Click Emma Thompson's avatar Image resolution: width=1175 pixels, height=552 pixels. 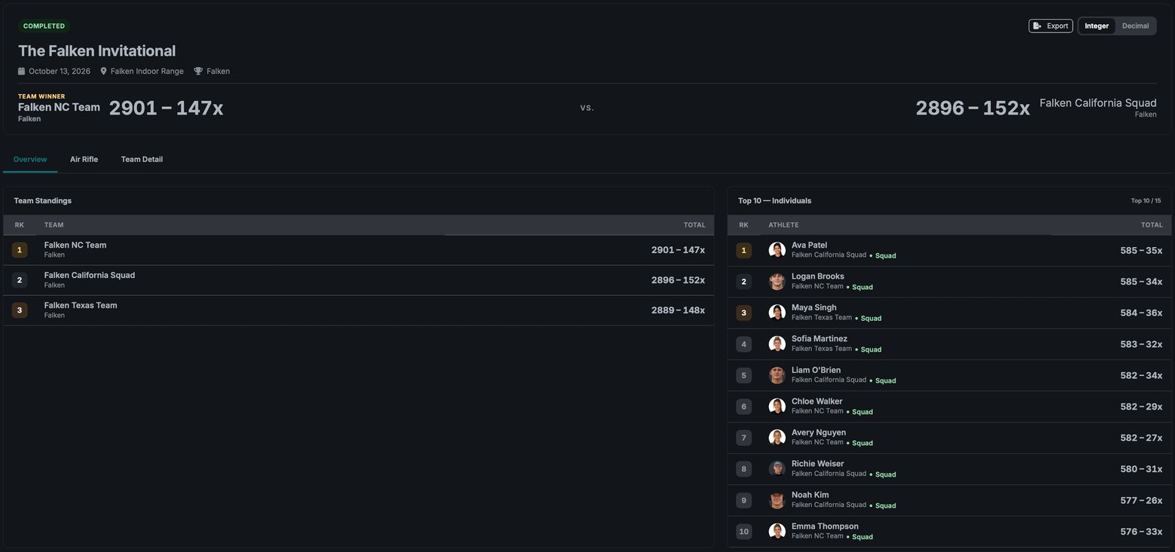pos(777,532)
